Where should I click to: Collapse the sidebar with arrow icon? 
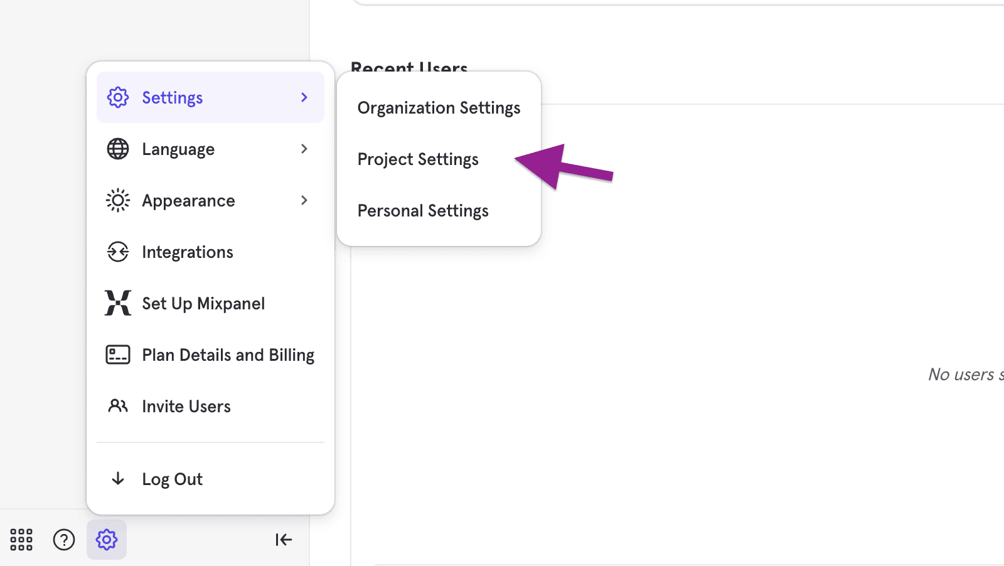284,540
